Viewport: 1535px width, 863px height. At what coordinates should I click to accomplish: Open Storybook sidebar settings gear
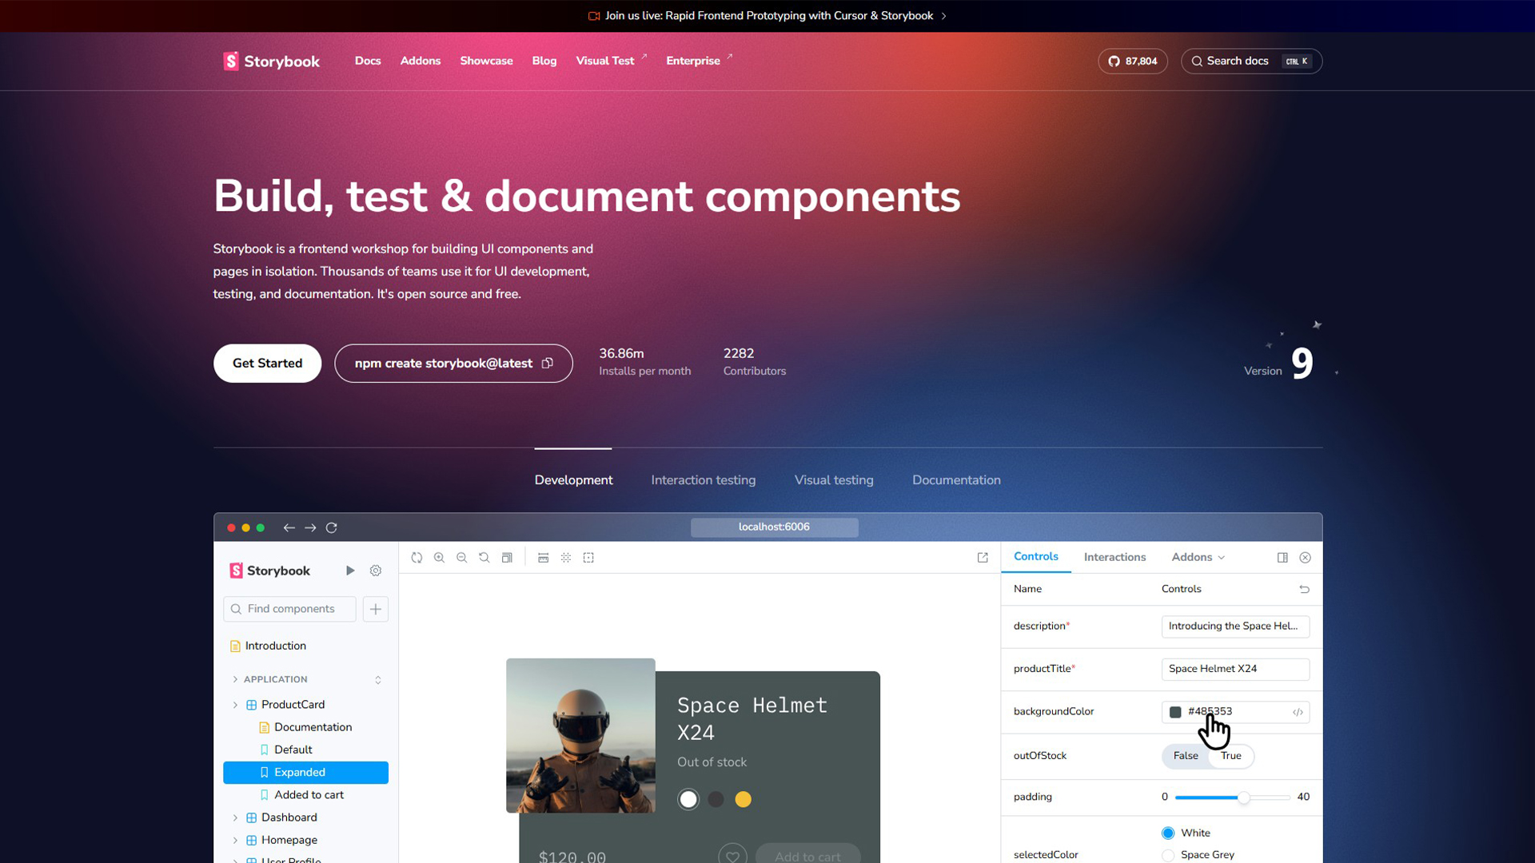click(376, 571)
